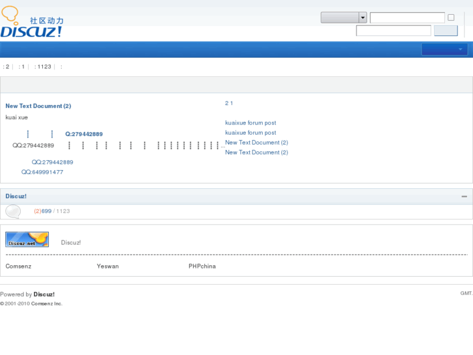
Task: Open the last New Text Document (2) list link
Action: click(x=257, y=152)
